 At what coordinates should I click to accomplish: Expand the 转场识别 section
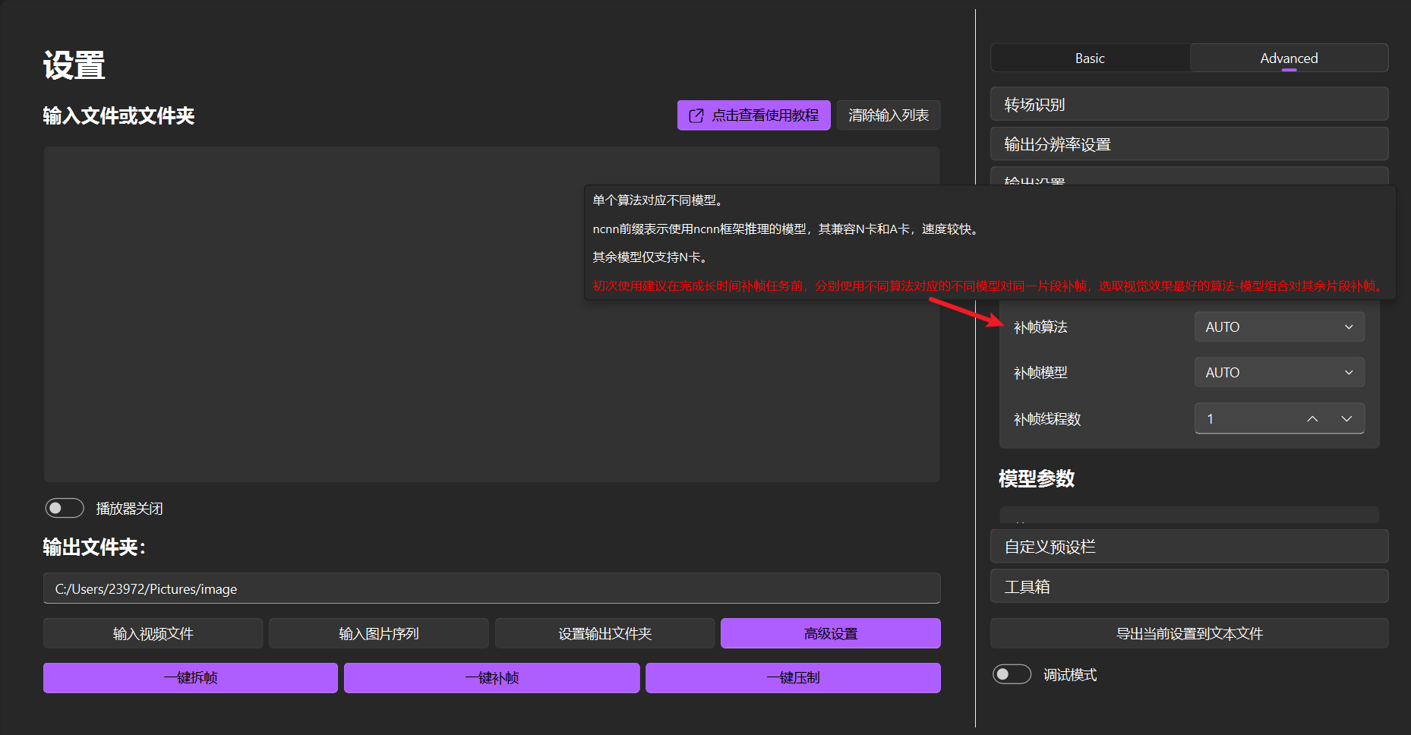click(1189, 104)
